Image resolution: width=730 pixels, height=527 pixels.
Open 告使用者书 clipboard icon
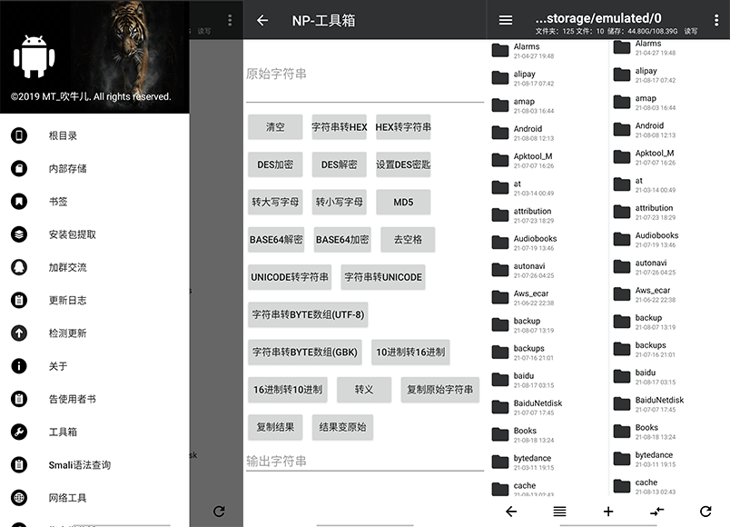(x=19, y=399)
